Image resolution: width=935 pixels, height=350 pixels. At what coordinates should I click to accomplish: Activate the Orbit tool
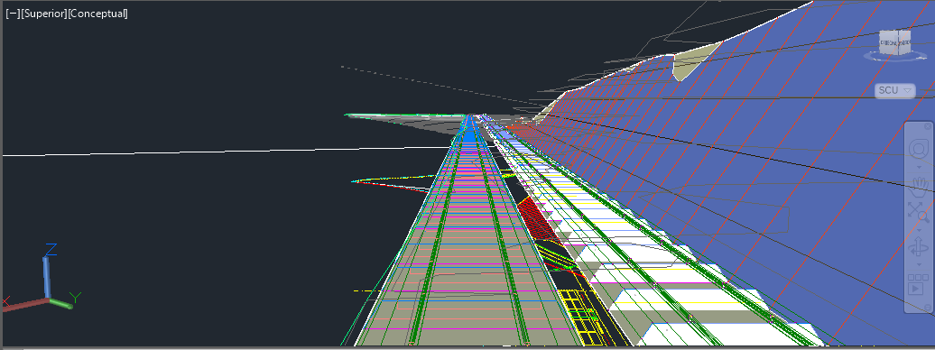[919, 247]
